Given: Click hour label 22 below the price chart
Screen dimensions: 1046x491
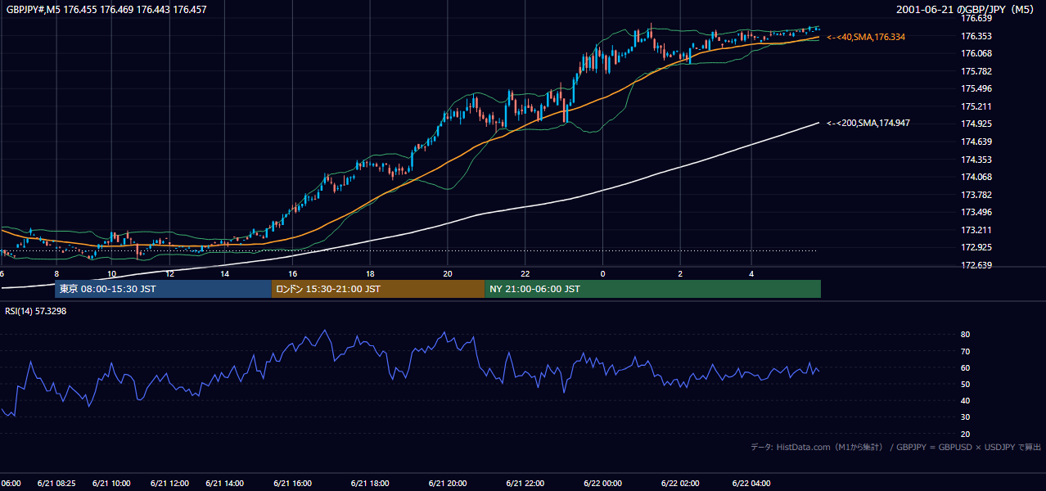Looking at the screenshot, I should click(x=525, y=273).
